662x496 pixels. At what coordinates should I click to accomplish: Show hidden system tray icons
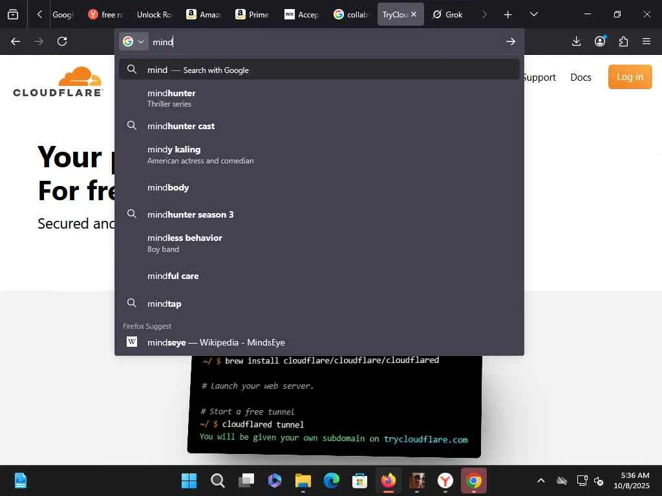(x=541, y=480)
